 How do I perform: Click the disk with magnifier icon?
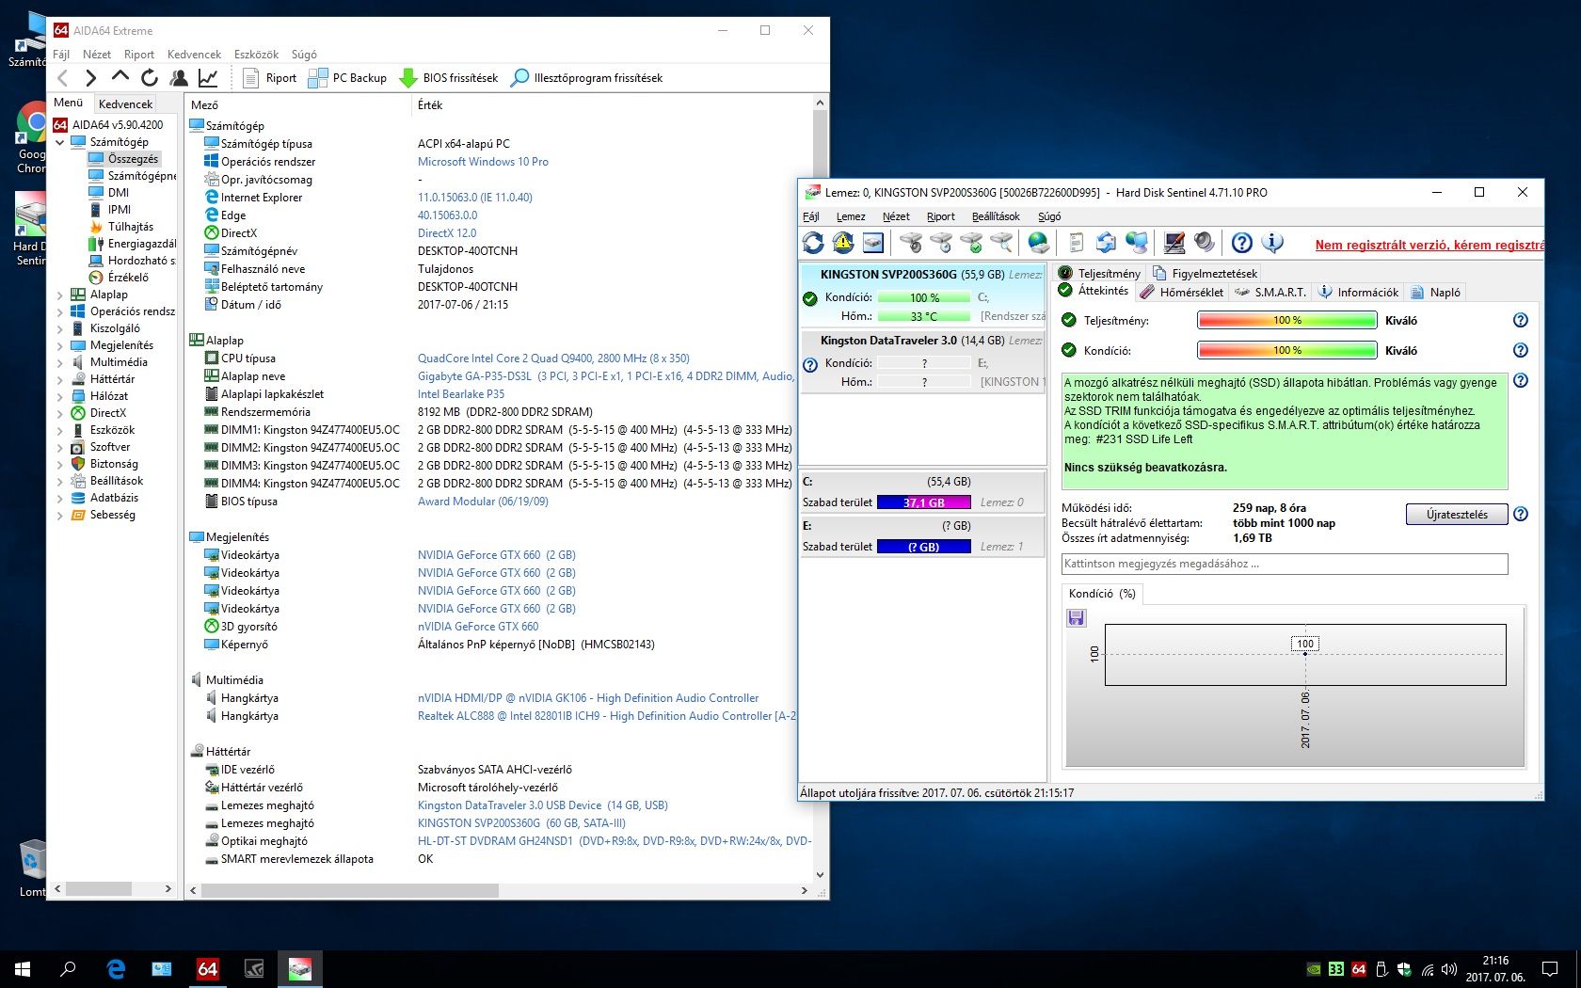point(1001,243)
